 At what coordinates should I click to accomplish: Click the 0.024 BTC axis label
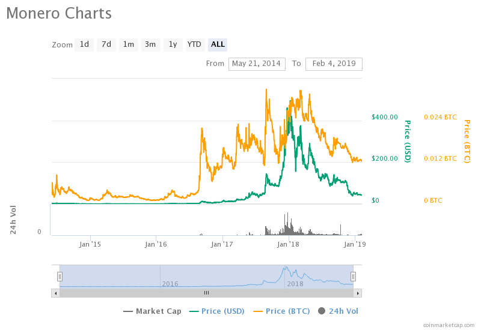pyautogui.click(x=440, y=117)
